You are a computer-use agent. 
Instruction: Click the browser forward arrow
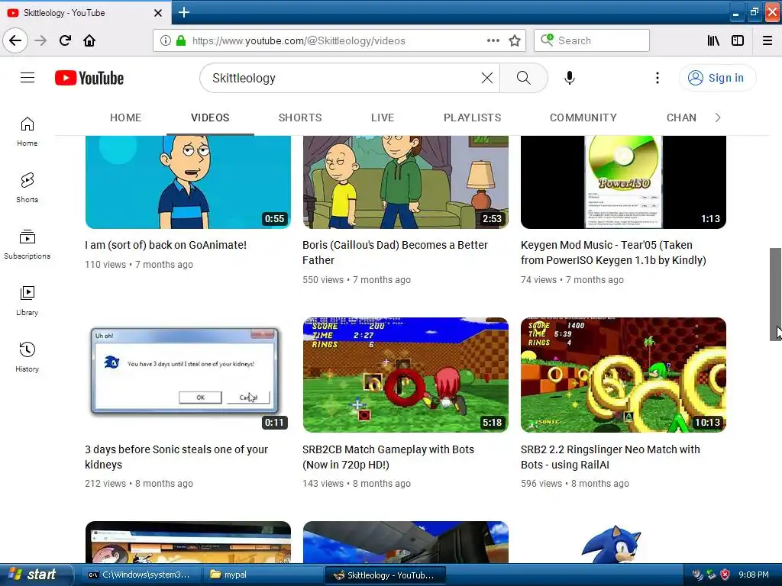coord(40,40)
